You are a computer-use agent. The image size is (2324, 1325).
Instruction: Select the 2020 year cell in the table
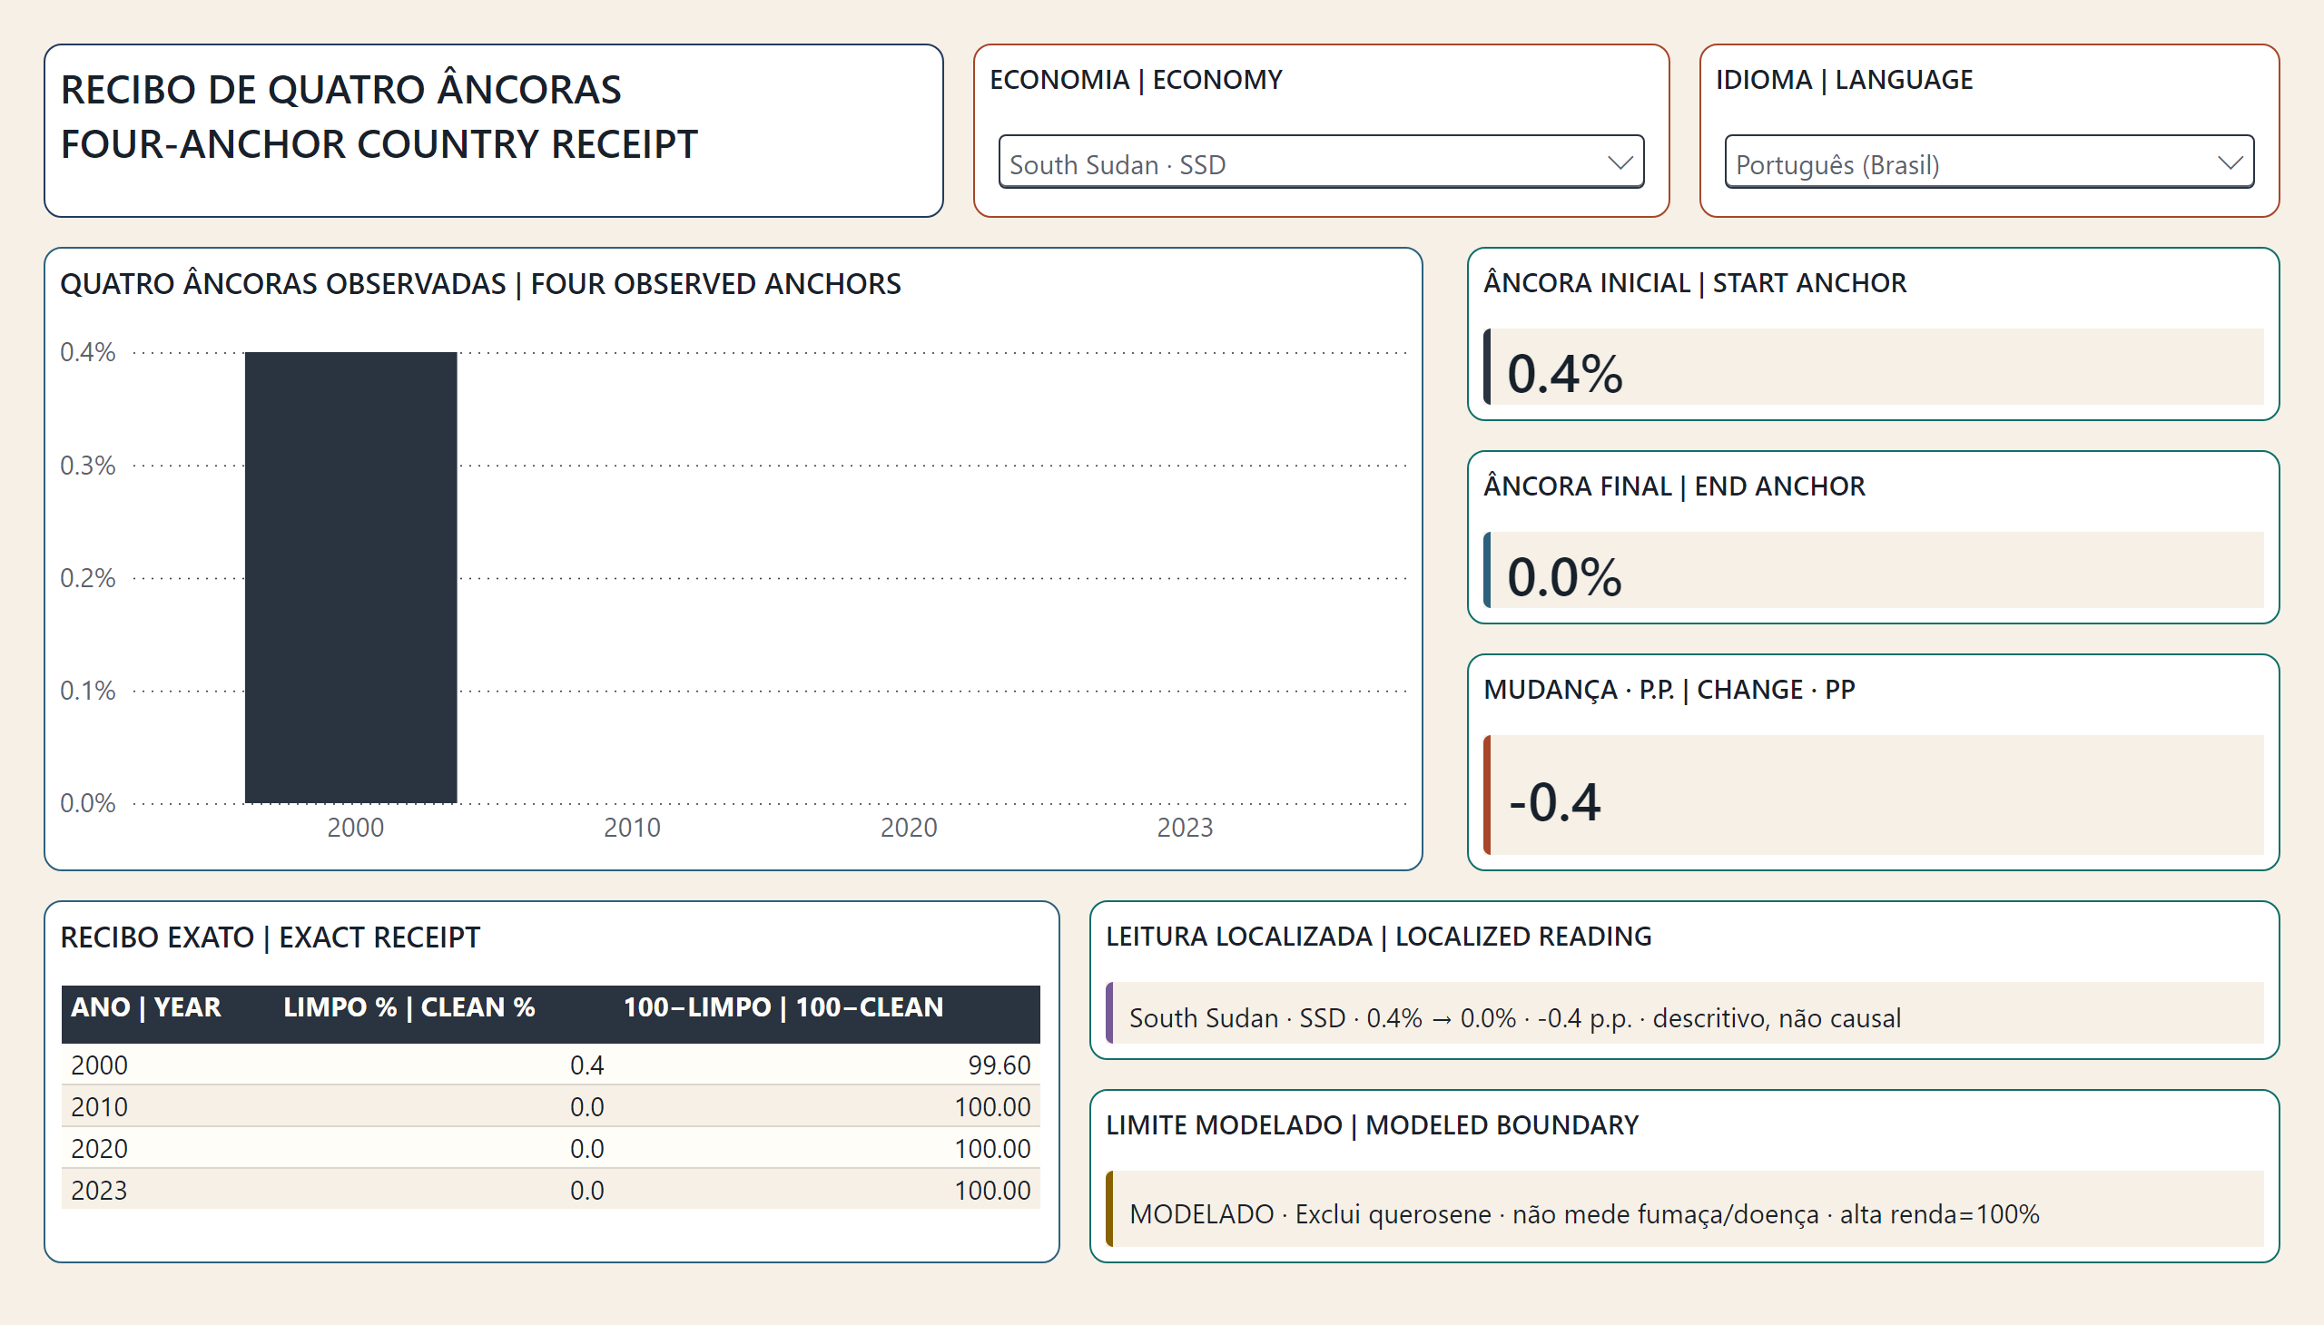point(99,1148)
